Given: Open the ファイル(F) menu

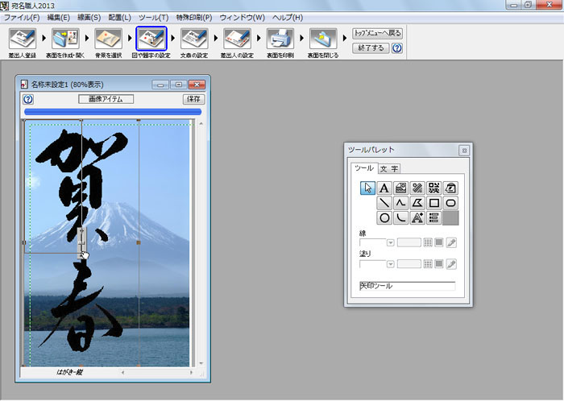Looking at the screenshot, I should (22, 17).
